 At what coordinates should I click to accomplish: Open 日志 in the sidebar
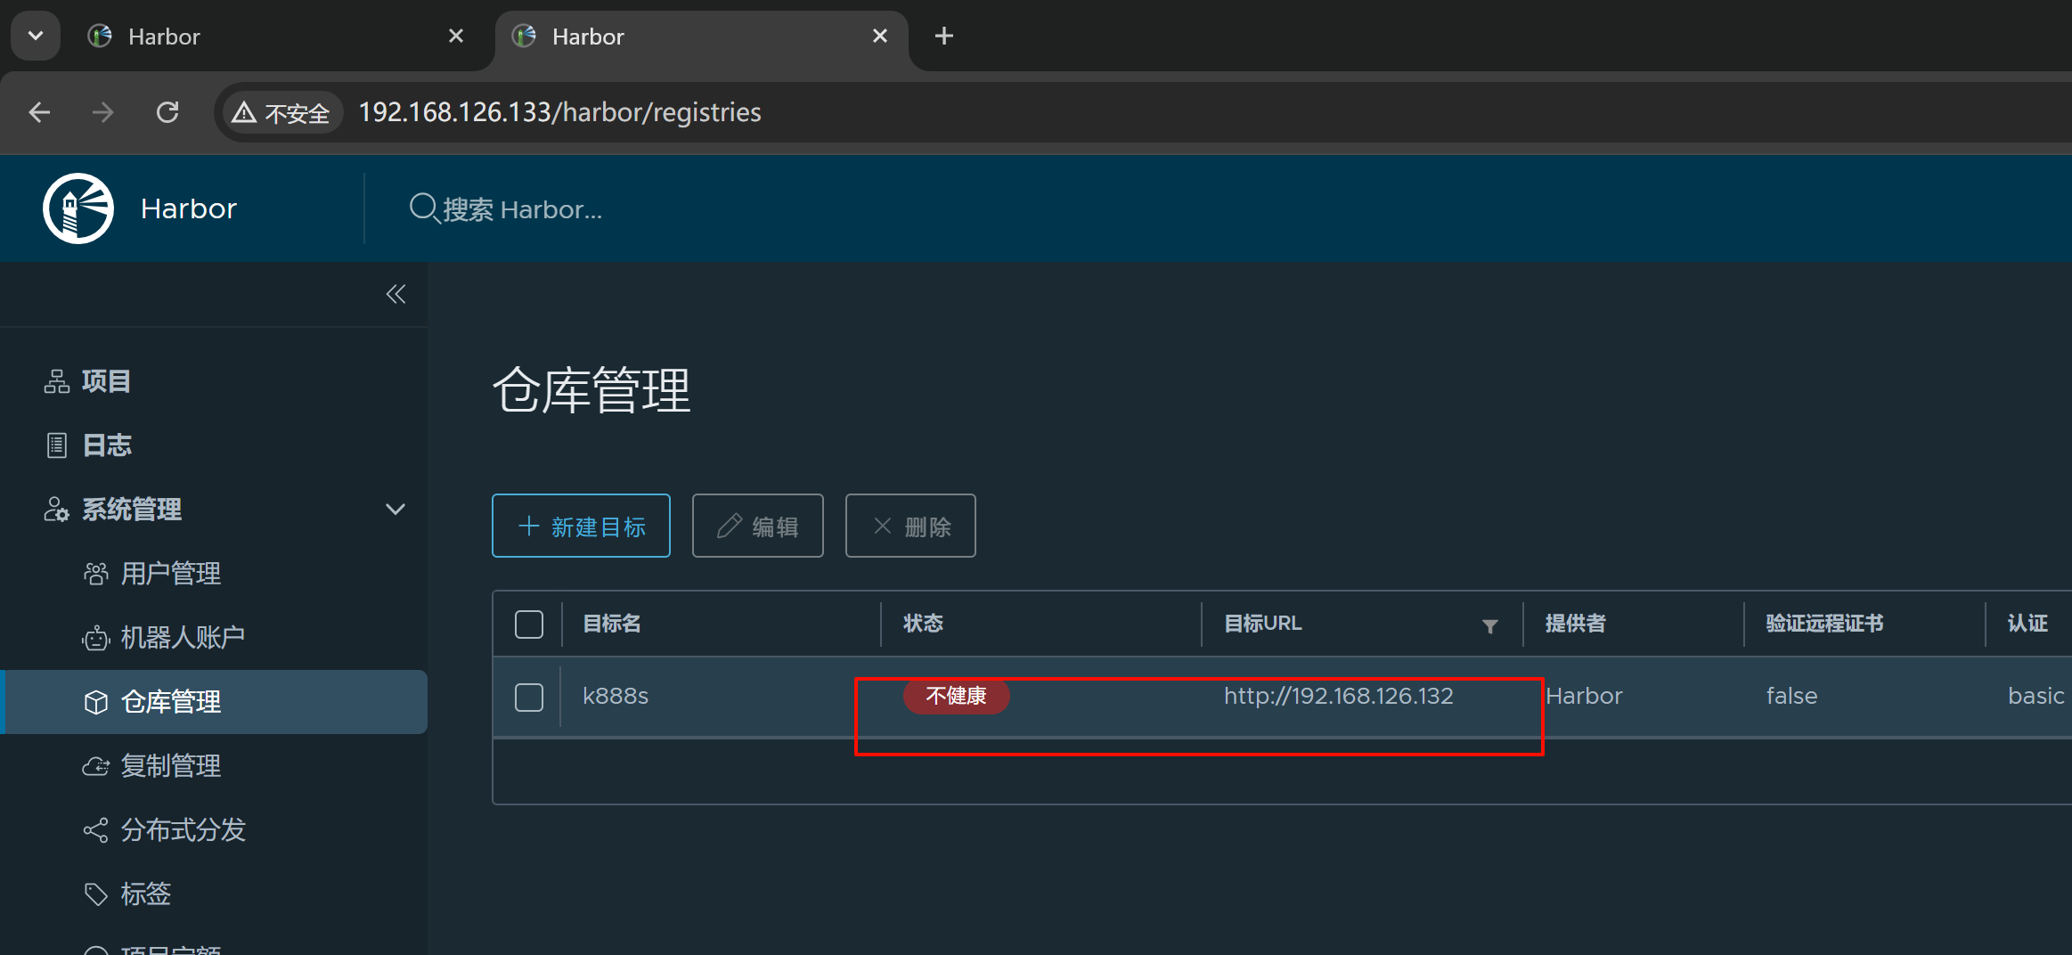point(106,445)
